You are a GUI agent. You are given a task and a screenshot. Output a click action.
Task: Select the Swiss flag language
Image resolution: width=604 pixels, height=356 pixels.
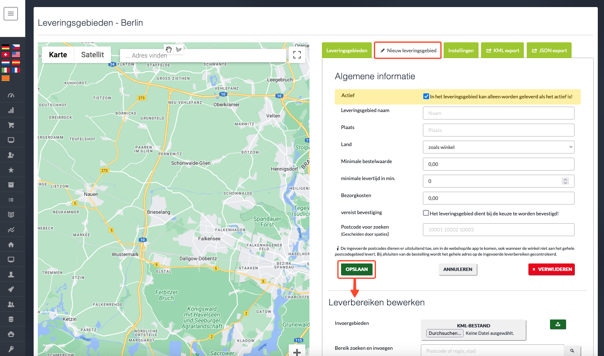pos(5,55)
